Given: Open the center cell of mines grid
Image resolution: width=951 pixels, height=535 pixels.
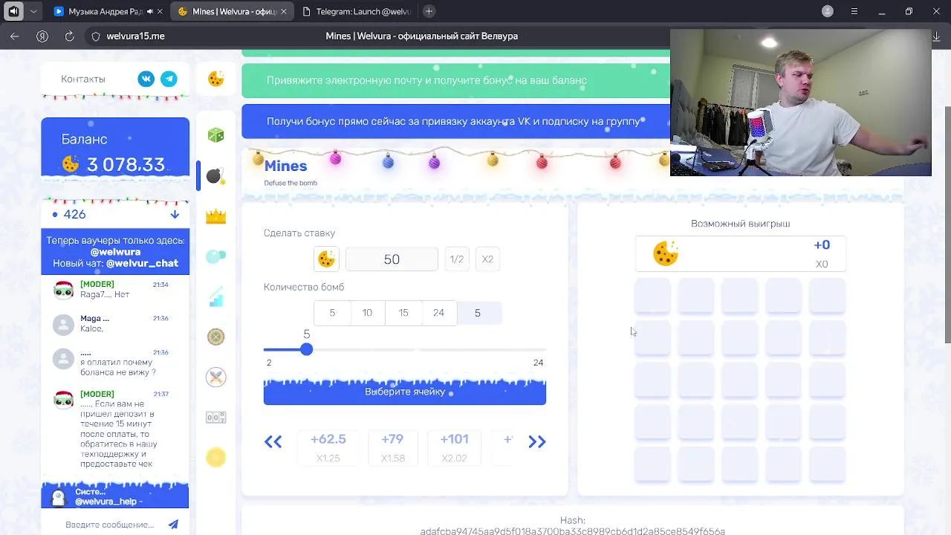Looking at the screenshot, I should [x=740, y=381].
